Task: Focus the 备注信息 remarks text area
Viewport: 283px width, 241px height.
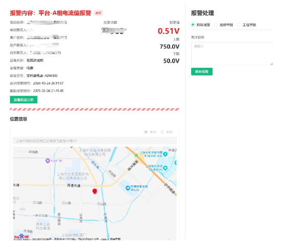Action: [232, 54]
